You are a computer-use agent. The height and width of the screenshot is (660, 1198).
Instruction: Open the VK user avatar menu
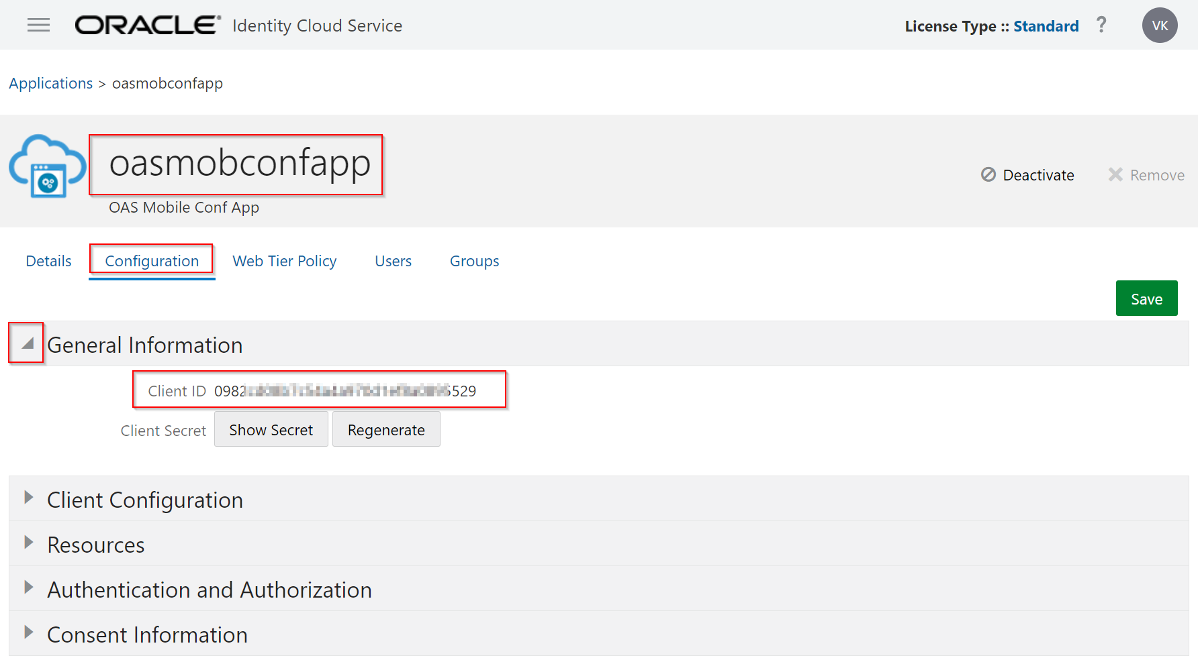tap(1160, 25)
